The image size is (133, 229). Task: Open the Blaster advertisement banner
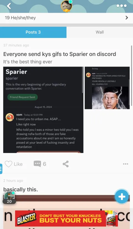(66, 218)
